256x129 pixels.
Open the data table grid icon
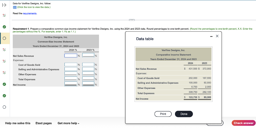coord(15,7)
